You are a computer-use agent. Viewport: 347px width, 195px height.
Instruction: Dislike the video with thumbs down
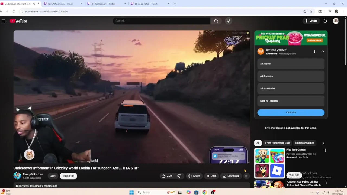click(x=179, y=176)
